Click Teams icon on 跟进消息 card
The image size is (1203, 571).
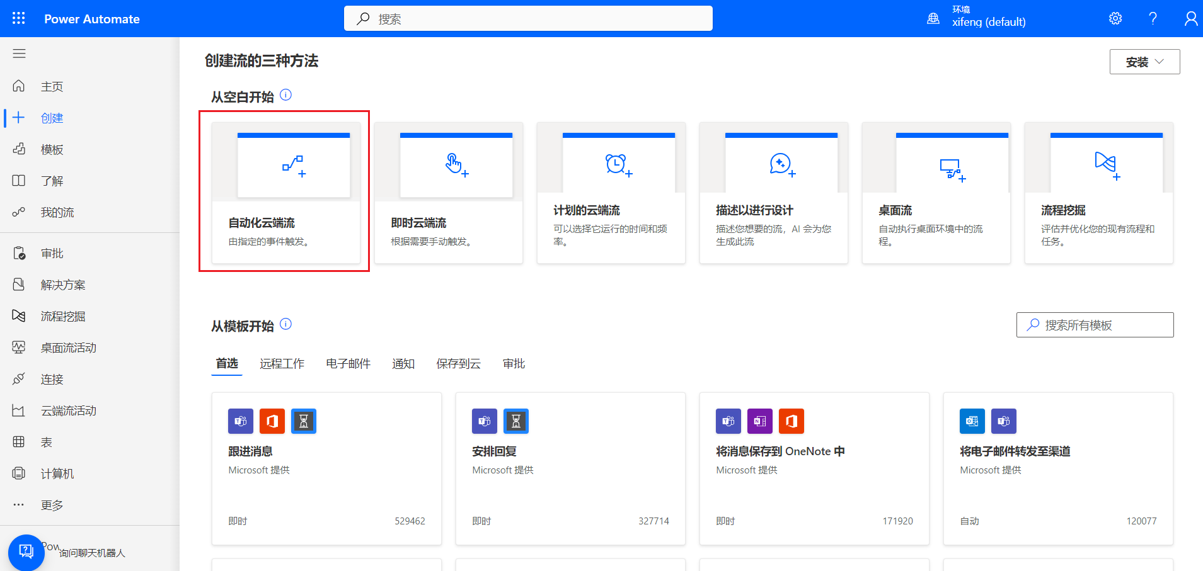pos(241,421)
